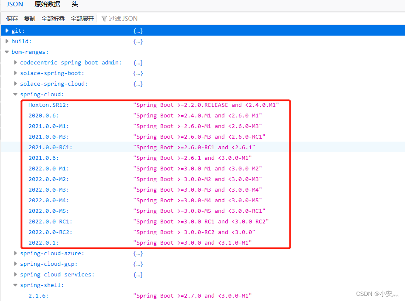
Task: Collapse the spring-cloud node
Action: pos(15,94)
